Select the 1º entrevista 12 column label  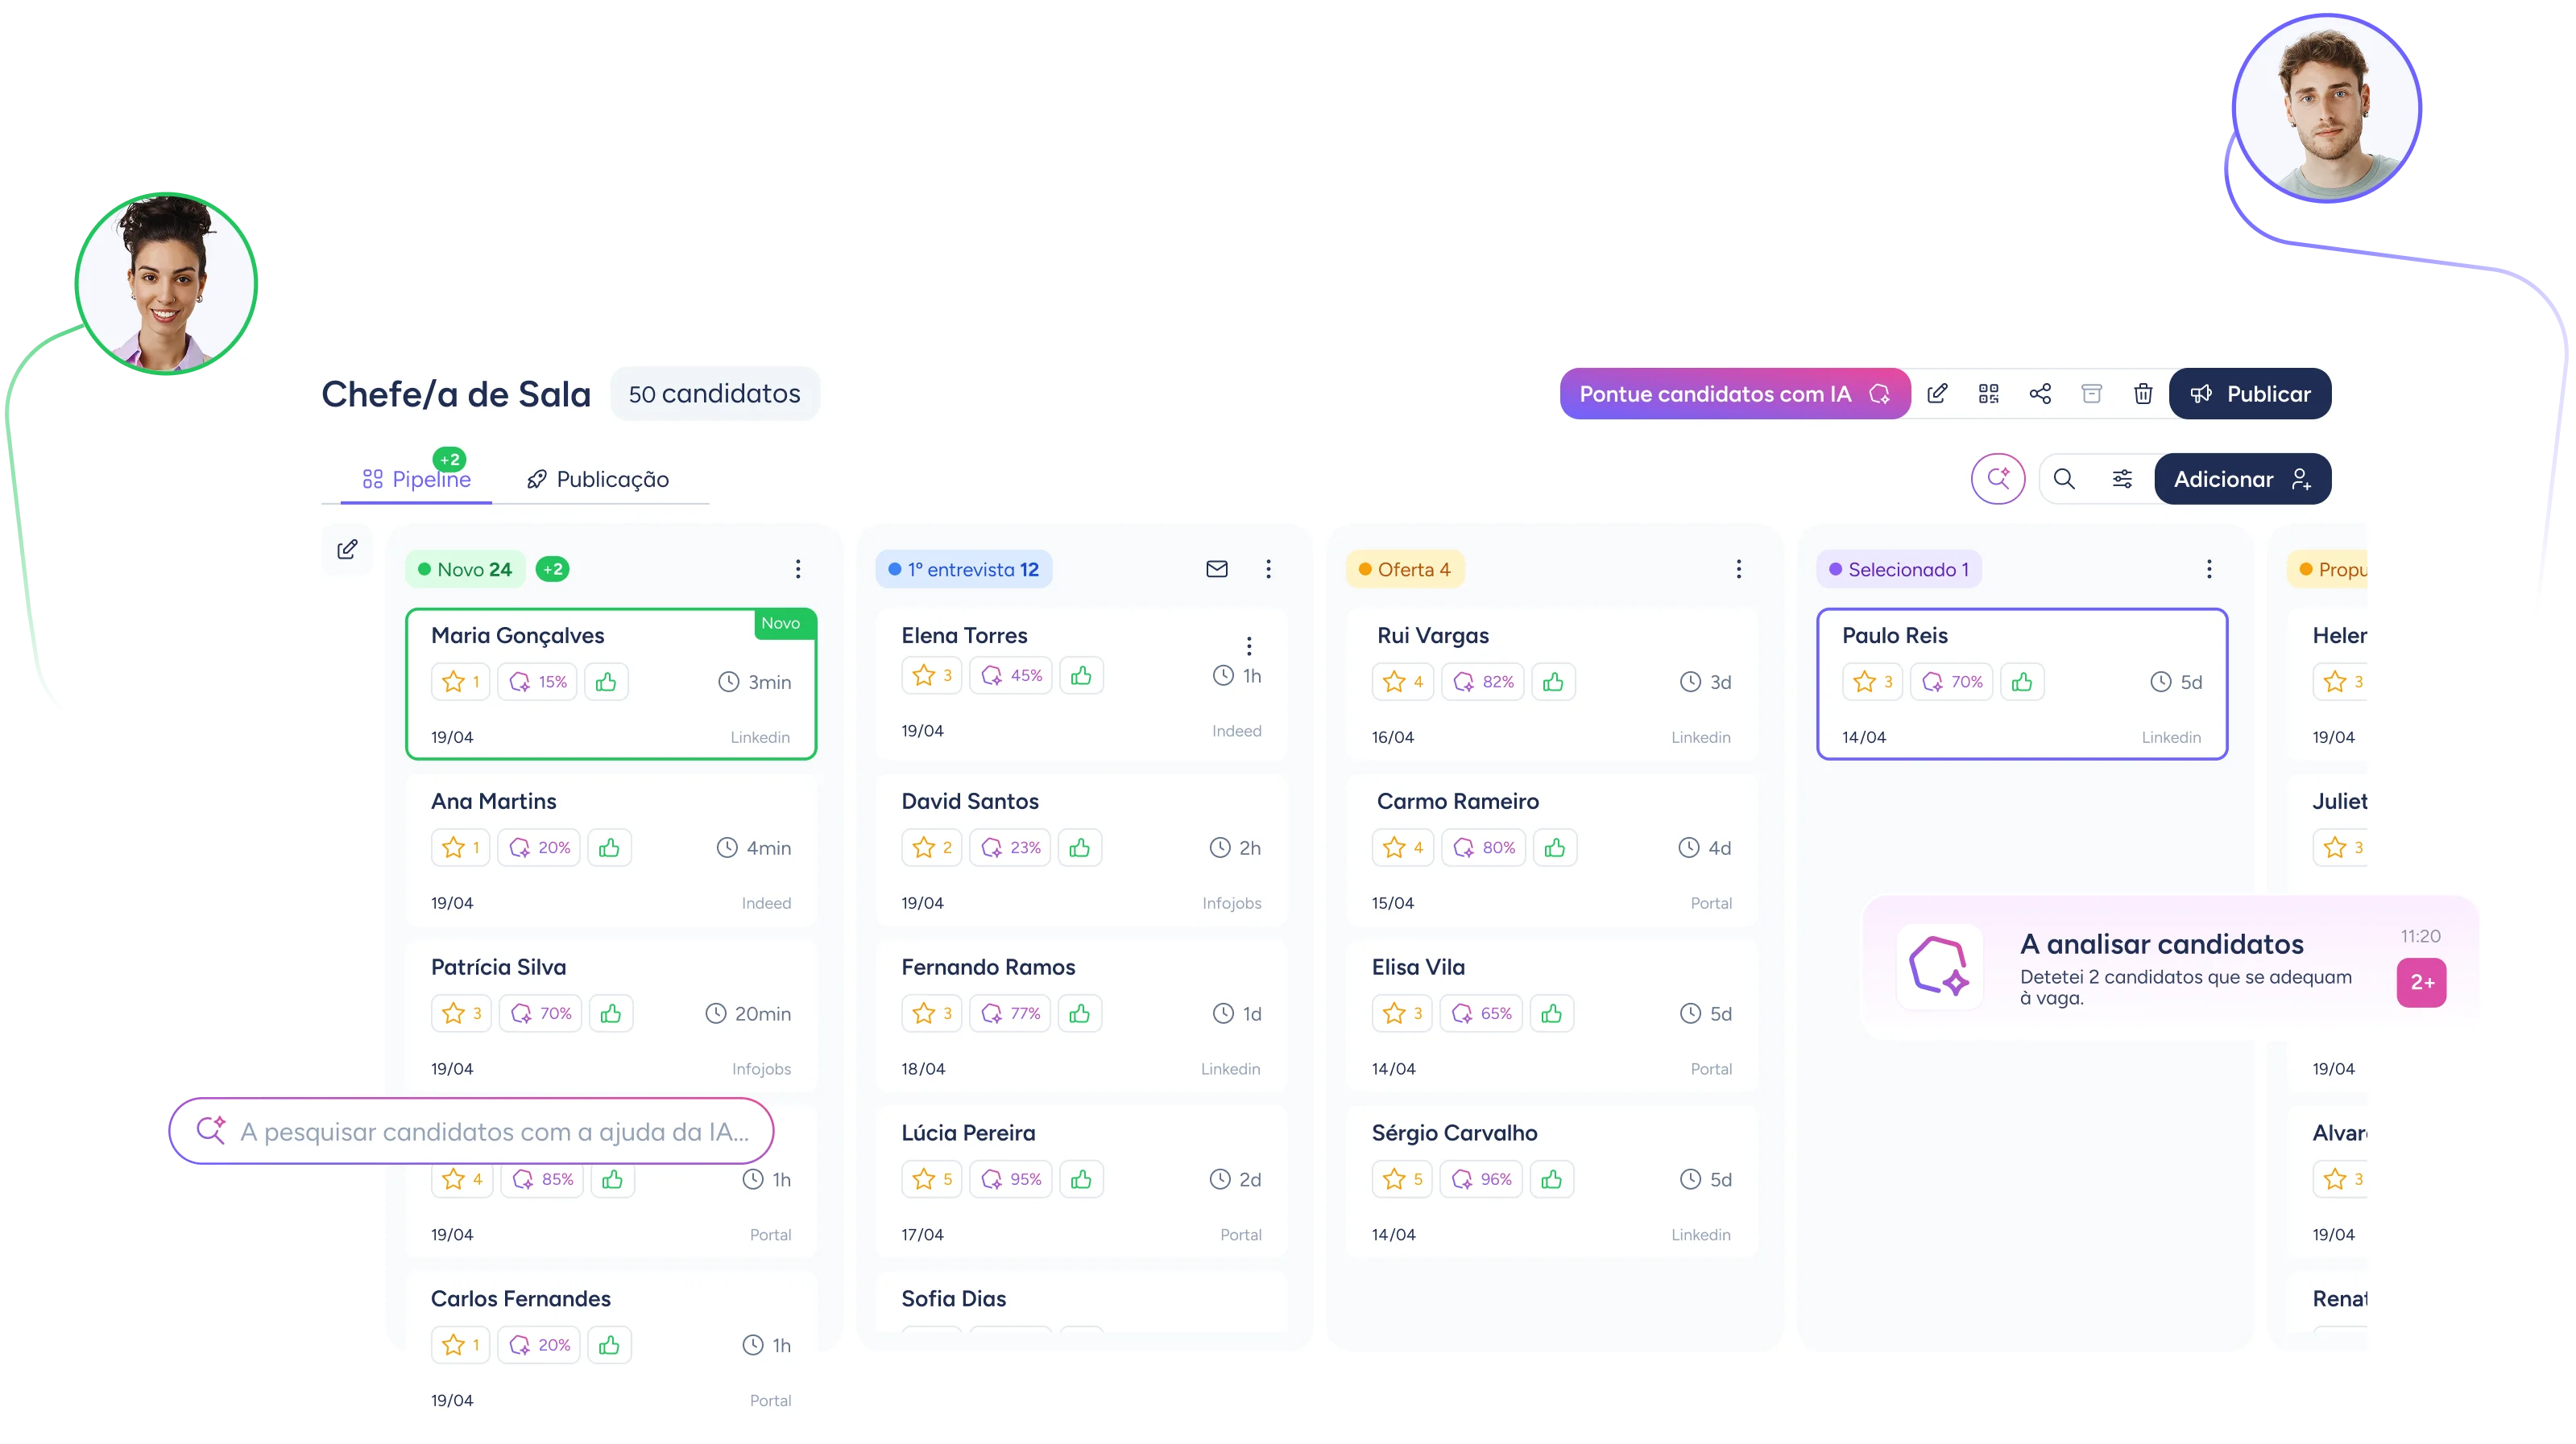(964, 568)
